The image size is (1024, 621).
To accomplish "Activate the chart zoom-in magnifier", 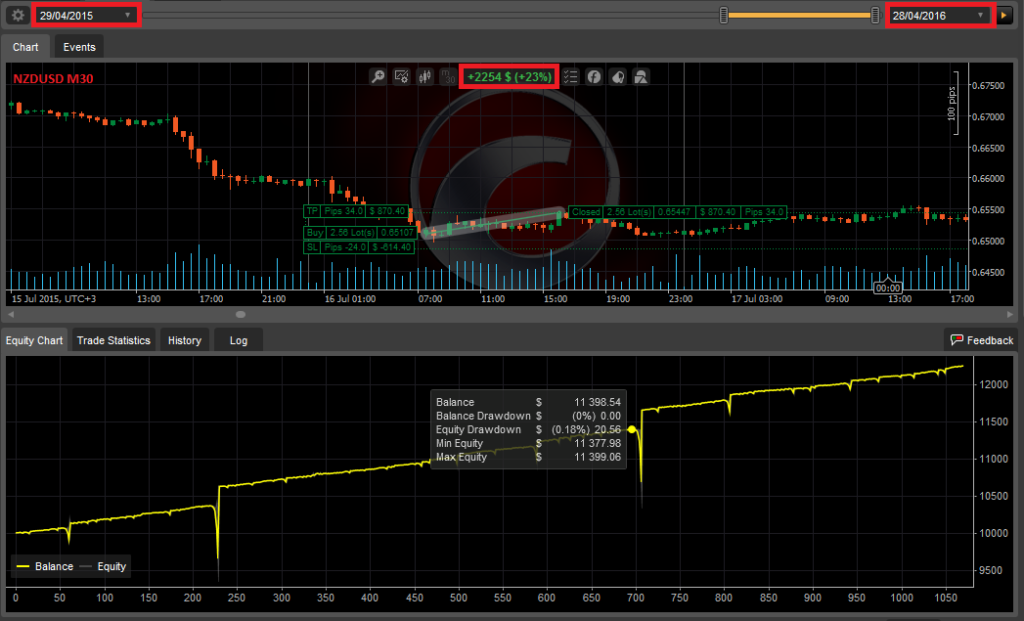I will pyautogui.click(x=378, y=77).
